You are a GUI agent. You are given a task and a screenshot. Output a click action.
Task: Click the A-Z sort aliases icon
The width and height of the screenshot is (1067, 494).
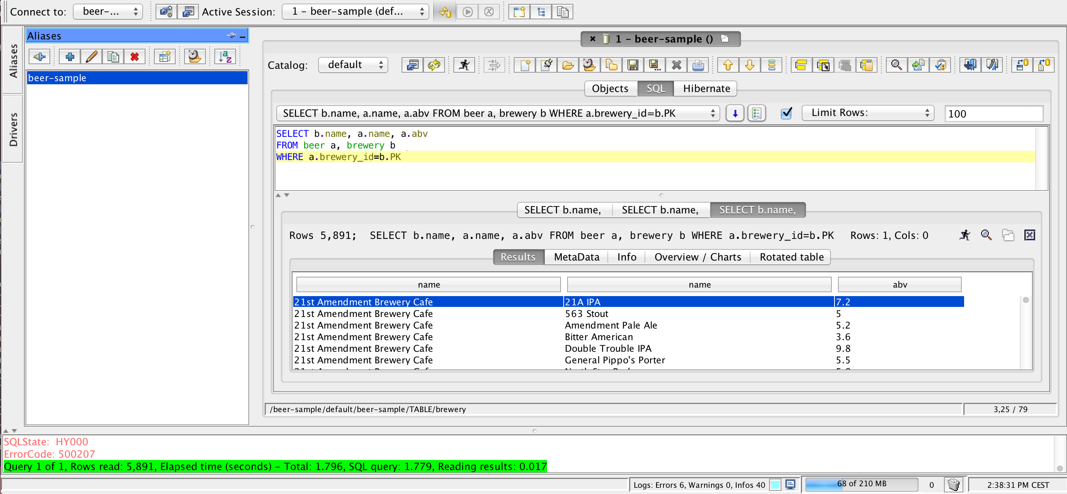[225, 57]
